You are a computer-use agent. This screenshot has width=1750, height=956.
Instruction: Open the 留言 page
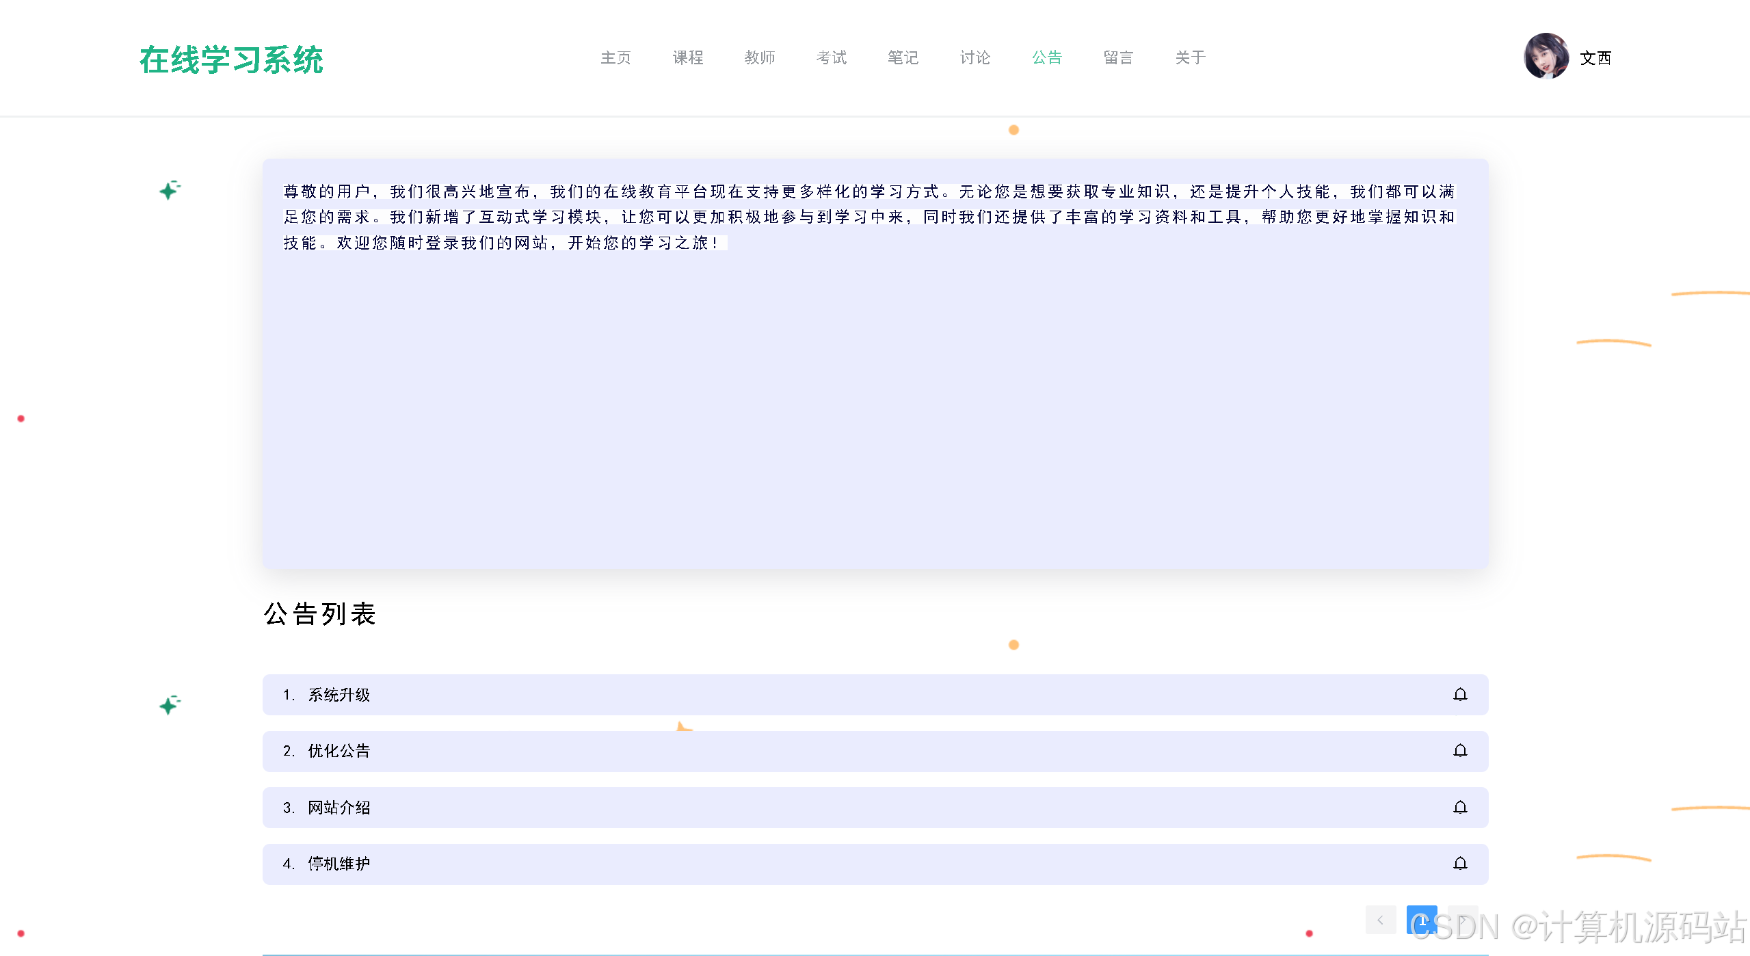click(1118, 57)
